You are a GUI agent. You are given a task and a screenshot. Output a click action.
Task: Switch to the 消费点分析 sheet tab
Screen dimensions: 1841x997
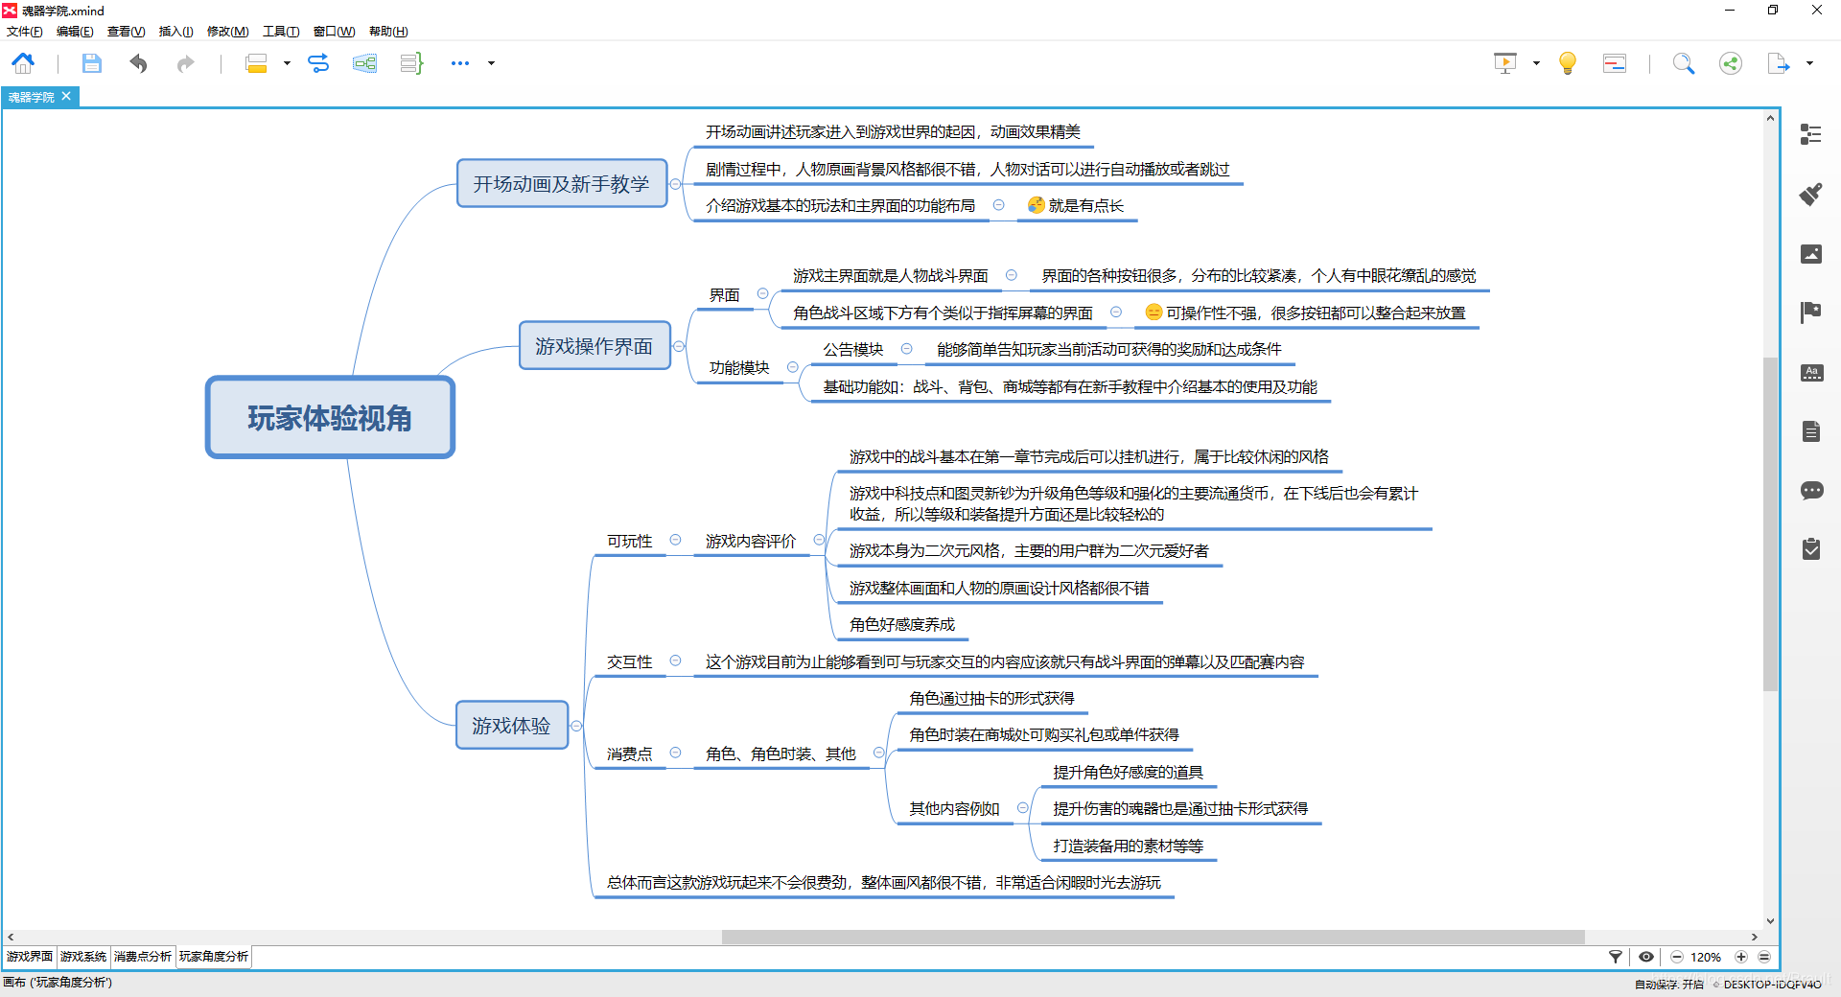click(143, 957)
